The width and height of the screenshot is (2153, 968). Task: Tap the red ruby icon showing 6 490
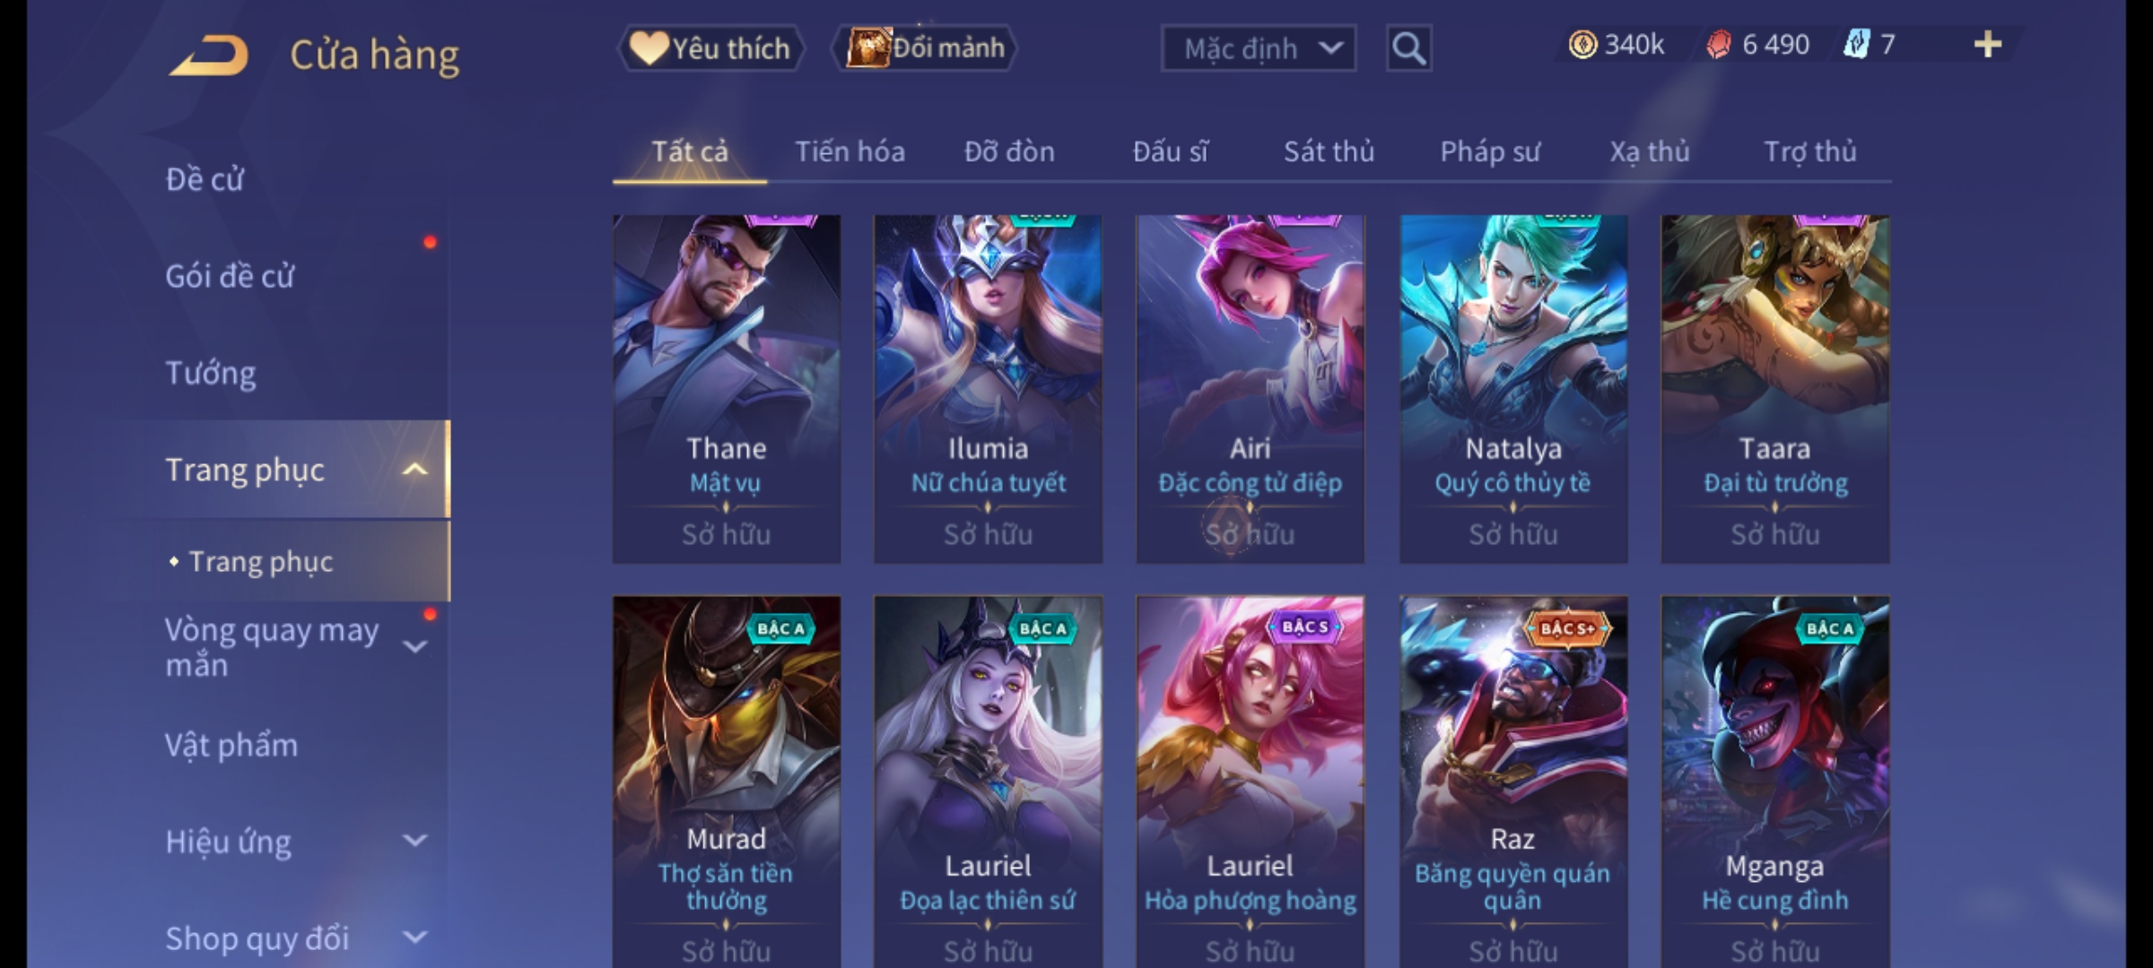(x=1719, y=45)
